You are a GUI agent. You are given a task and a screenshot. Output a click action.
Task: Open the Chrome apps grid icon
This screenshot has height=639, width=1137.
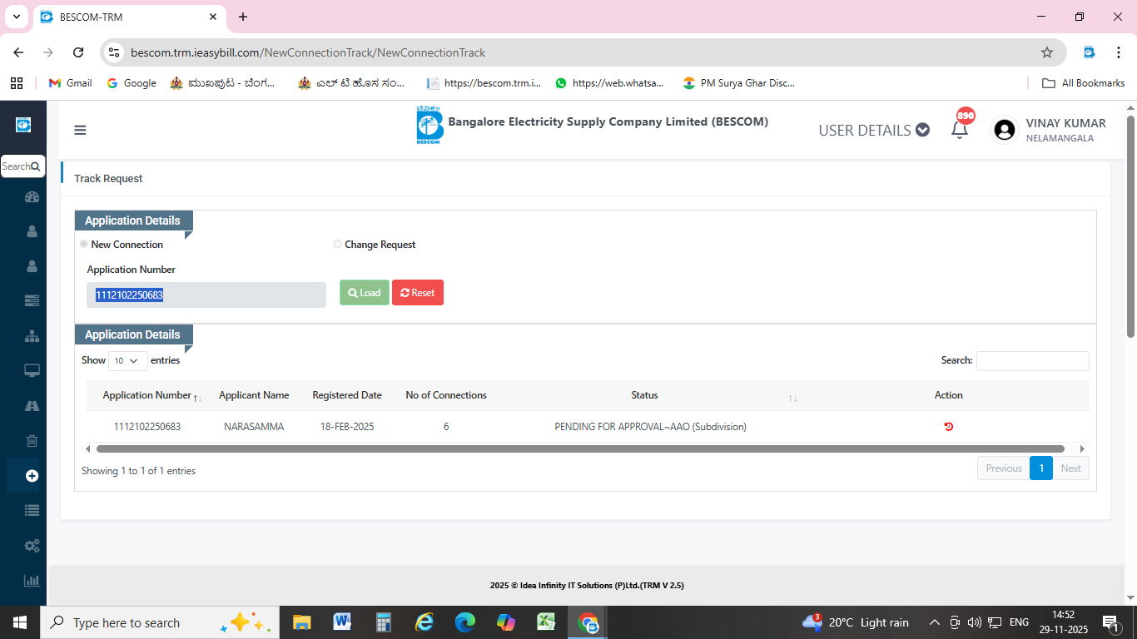[17, 83]
